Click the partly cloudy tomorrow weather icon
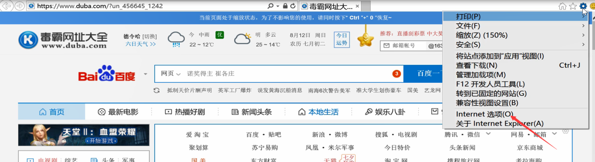The image size is (595, 162). tap(242, 39)
